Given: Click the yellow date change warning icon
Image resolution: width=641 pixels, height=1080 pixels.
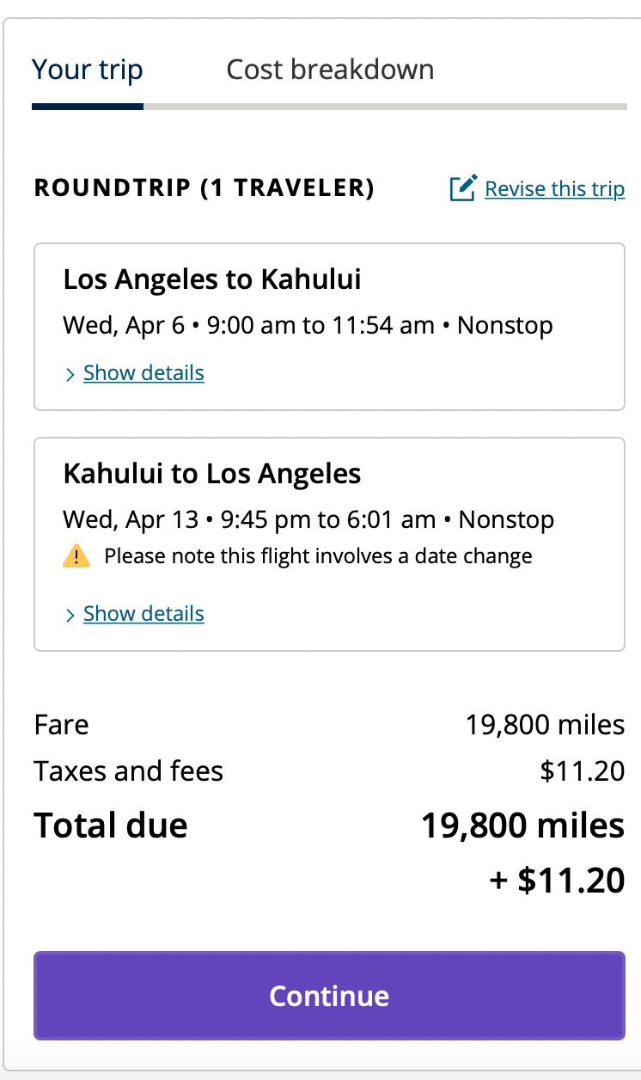Looking at the screenshot, I should click(76, 556).
